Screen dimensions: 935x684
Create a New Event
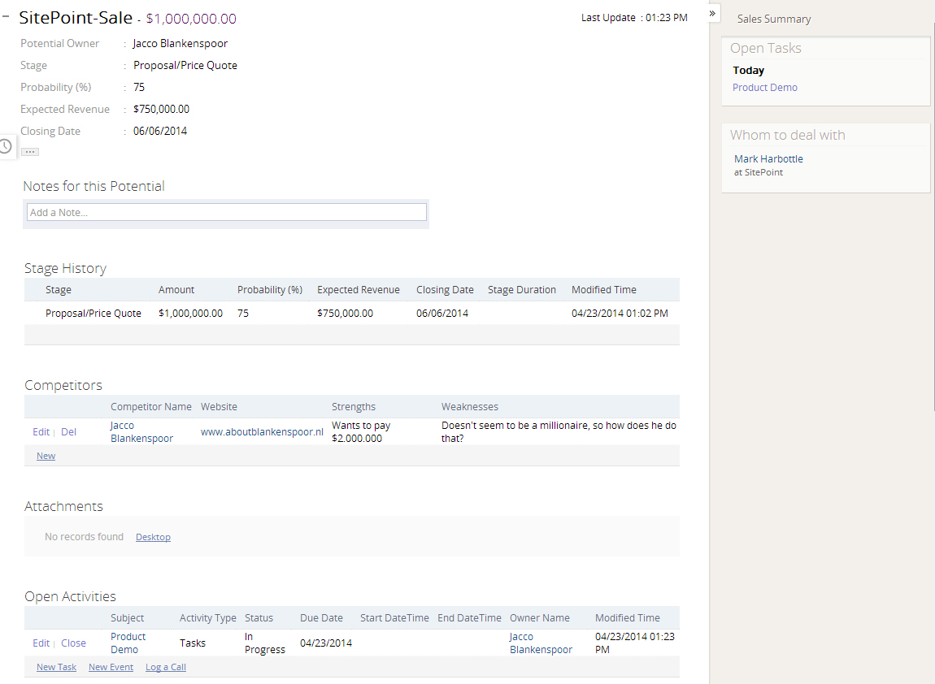(x=111, y=667)
